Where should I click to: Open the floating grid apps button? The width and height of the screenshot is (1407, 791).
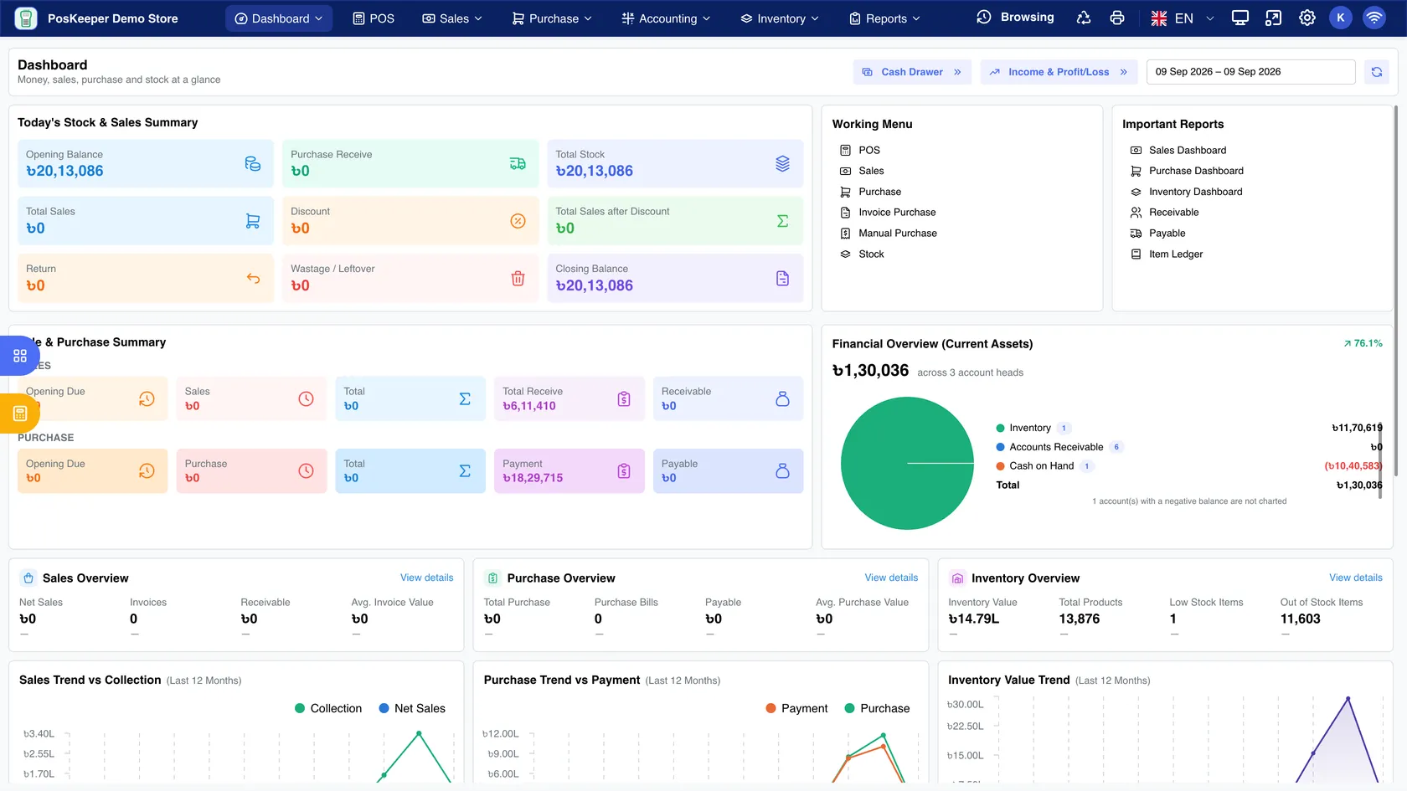(x=20, y=356)
